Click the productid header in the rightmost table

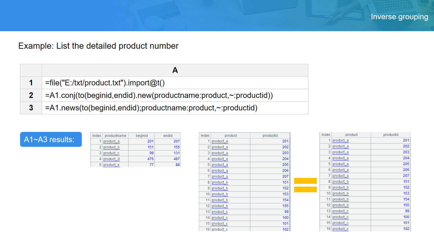(391, 135)
